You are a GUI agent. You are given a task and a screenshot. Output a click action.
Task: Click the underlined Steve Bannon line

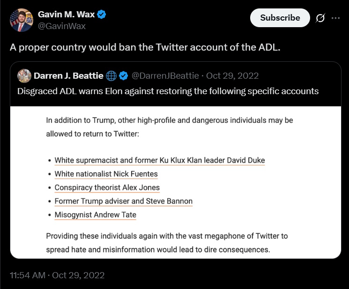[123, 201]
